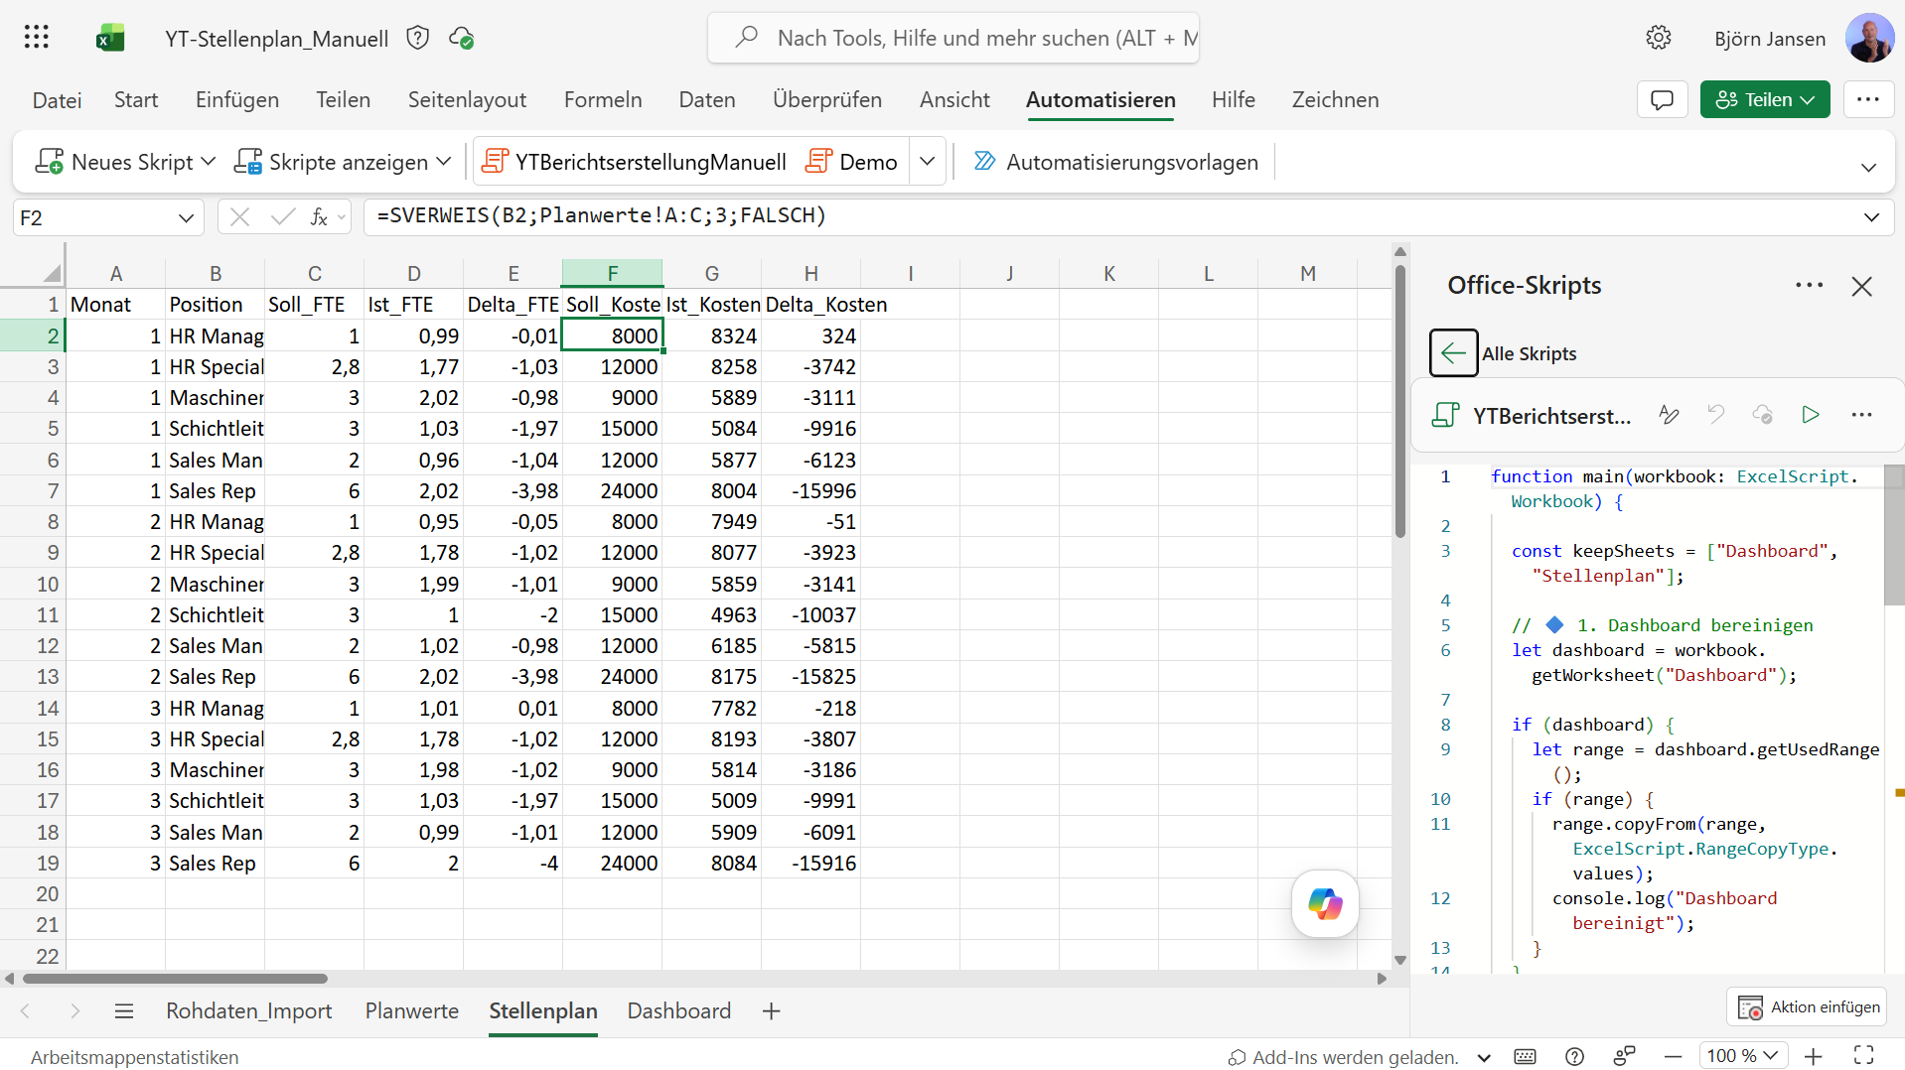
Task: Open Copilot floating button
Action: (1325, 903)
